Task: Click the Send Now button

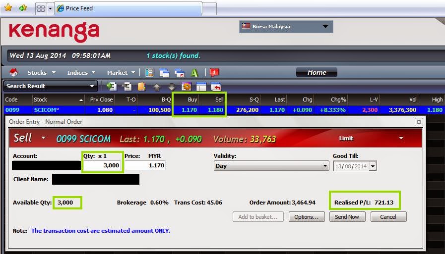Action: (347, 217)
